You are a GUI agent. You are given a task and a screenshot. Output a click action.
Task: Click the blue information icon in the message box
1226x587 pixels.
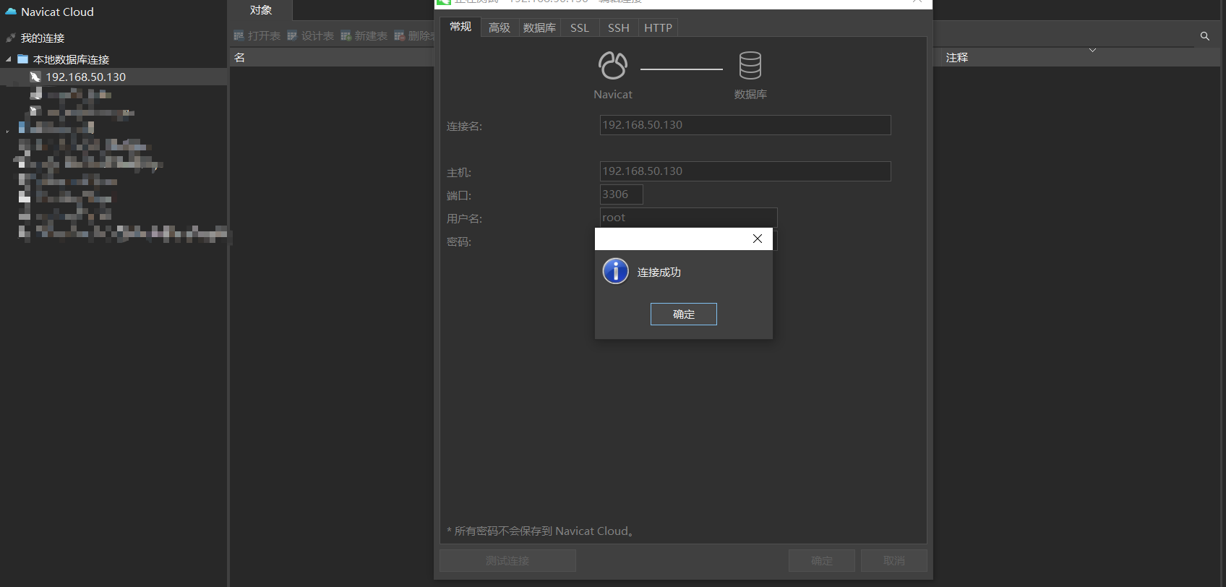(616, 271)
